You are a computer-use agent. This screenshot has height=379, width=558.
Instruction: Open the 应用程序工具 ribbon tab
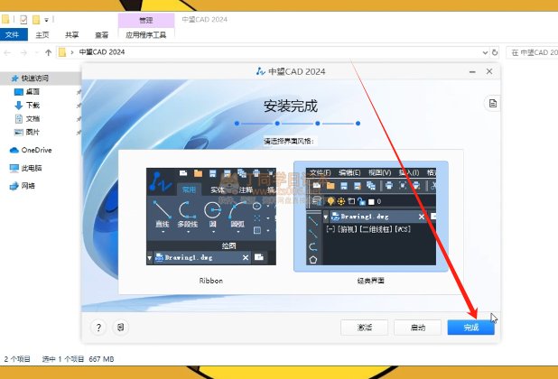[146, 35]
